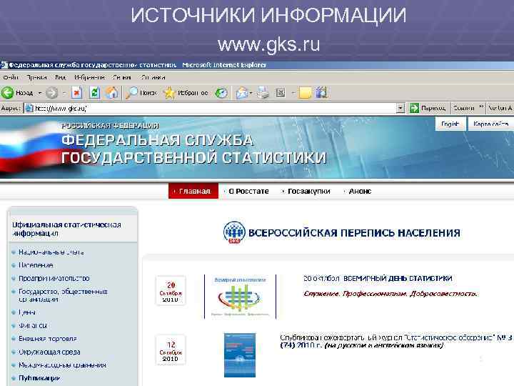Click the Mail envelope toolbar icon
The image size is (514, 386).
[242, 93]
